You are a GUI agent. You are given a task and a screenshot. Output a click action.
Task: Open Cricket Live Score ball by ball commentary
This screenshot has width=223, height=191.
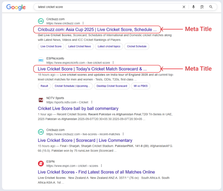click(78, 108)
